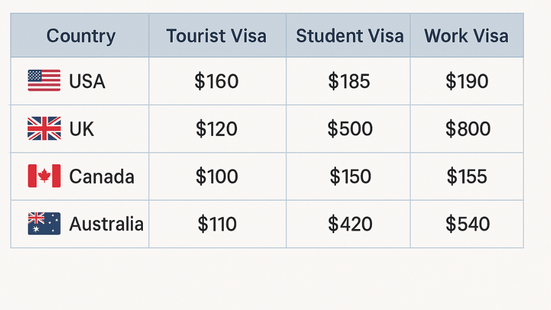
Task: Click the USA flag icon
Action: (x=44, y=81)
